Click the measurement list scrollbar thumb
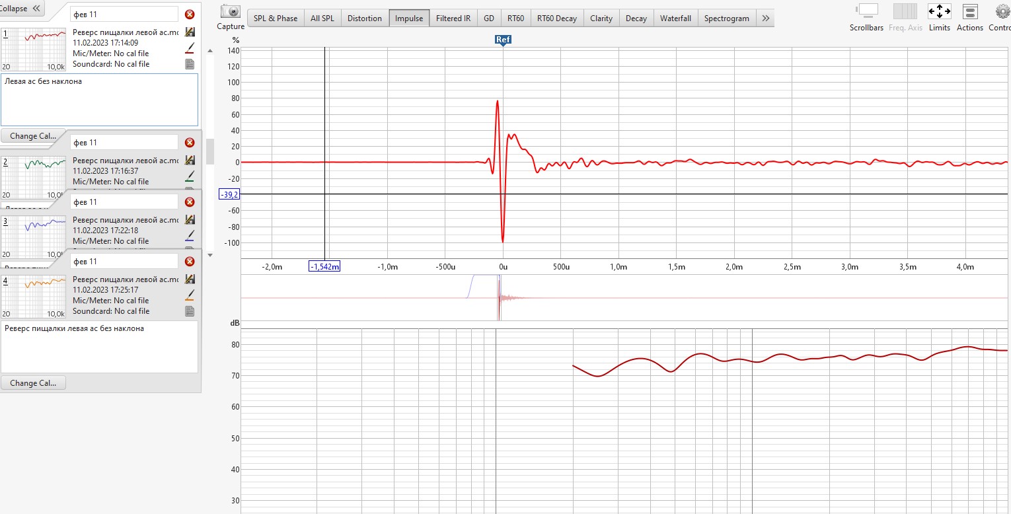The width and height of the screenshot is (1011, 514). 210,151
